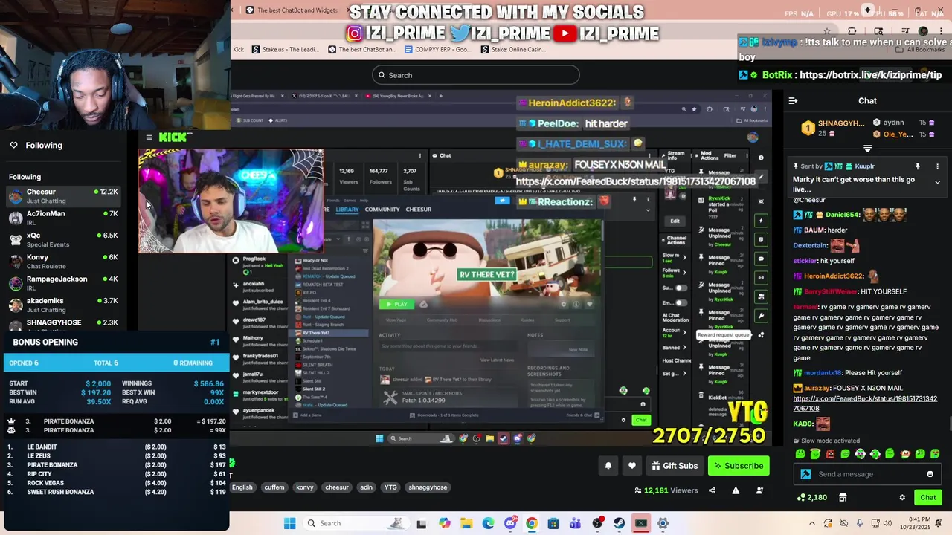Image resolution: width=952 pixels, height=535 pixels.
Task: Click the Following heart sidebar item
Action: point(36,146)
